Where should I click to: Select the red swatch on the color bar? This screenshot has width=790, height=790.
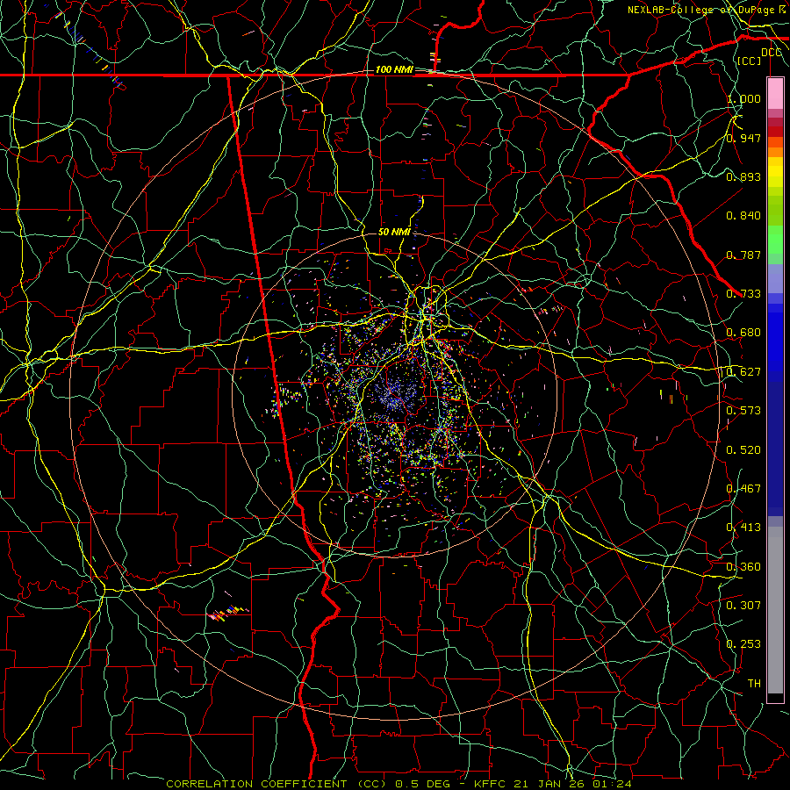775,132
